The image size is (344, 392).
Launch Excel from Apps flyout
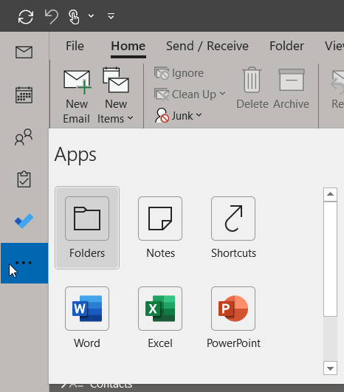coord(160,317)
